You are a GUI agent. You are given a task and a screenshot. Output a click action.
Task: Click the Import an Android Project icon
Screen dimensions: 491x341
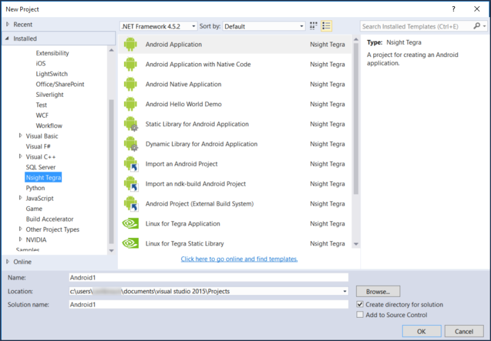(131, 164)
